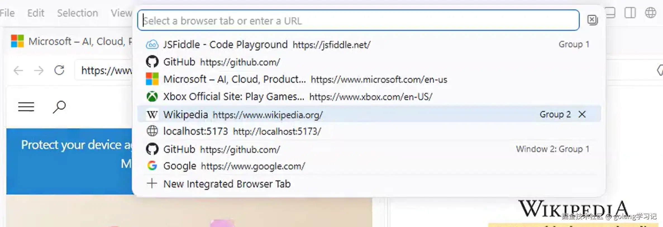Image resolution: width=663 pixels, height=227 pixels.
Task: Select the Microsoft – AI, Cloud tab entry
Action: [369, 79]
